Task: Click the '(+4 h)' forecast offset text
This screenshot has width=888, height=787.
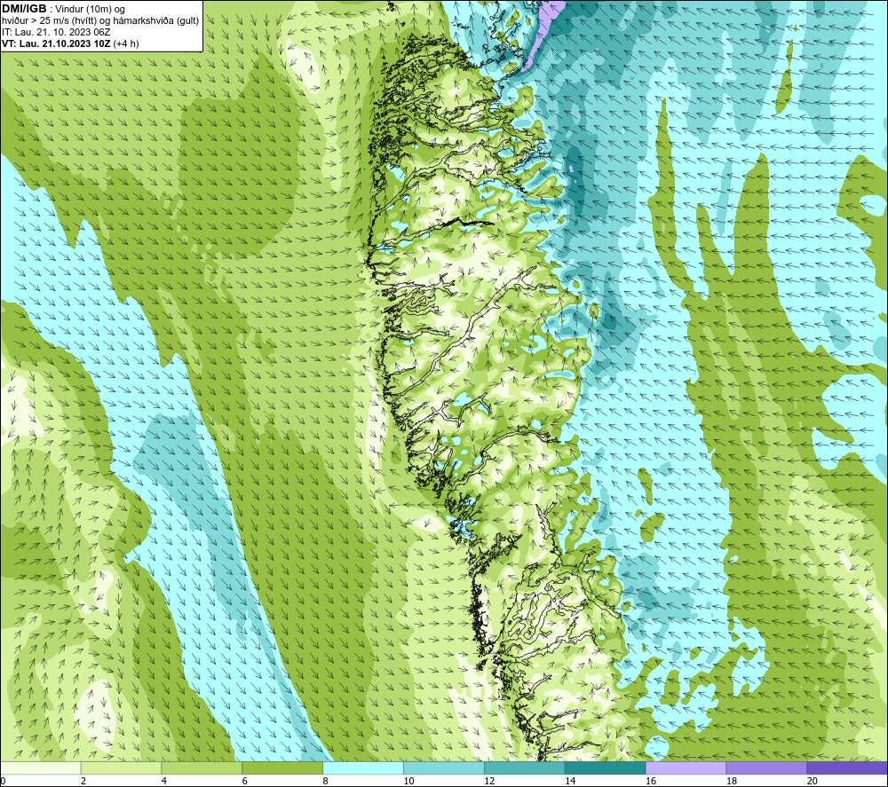Action: click(126, 43)
